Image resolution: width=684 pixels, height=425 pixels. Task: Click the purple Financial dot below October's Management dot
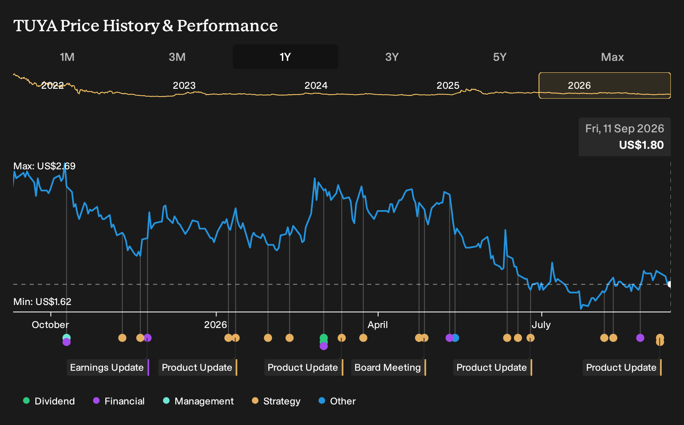[67, 342]
